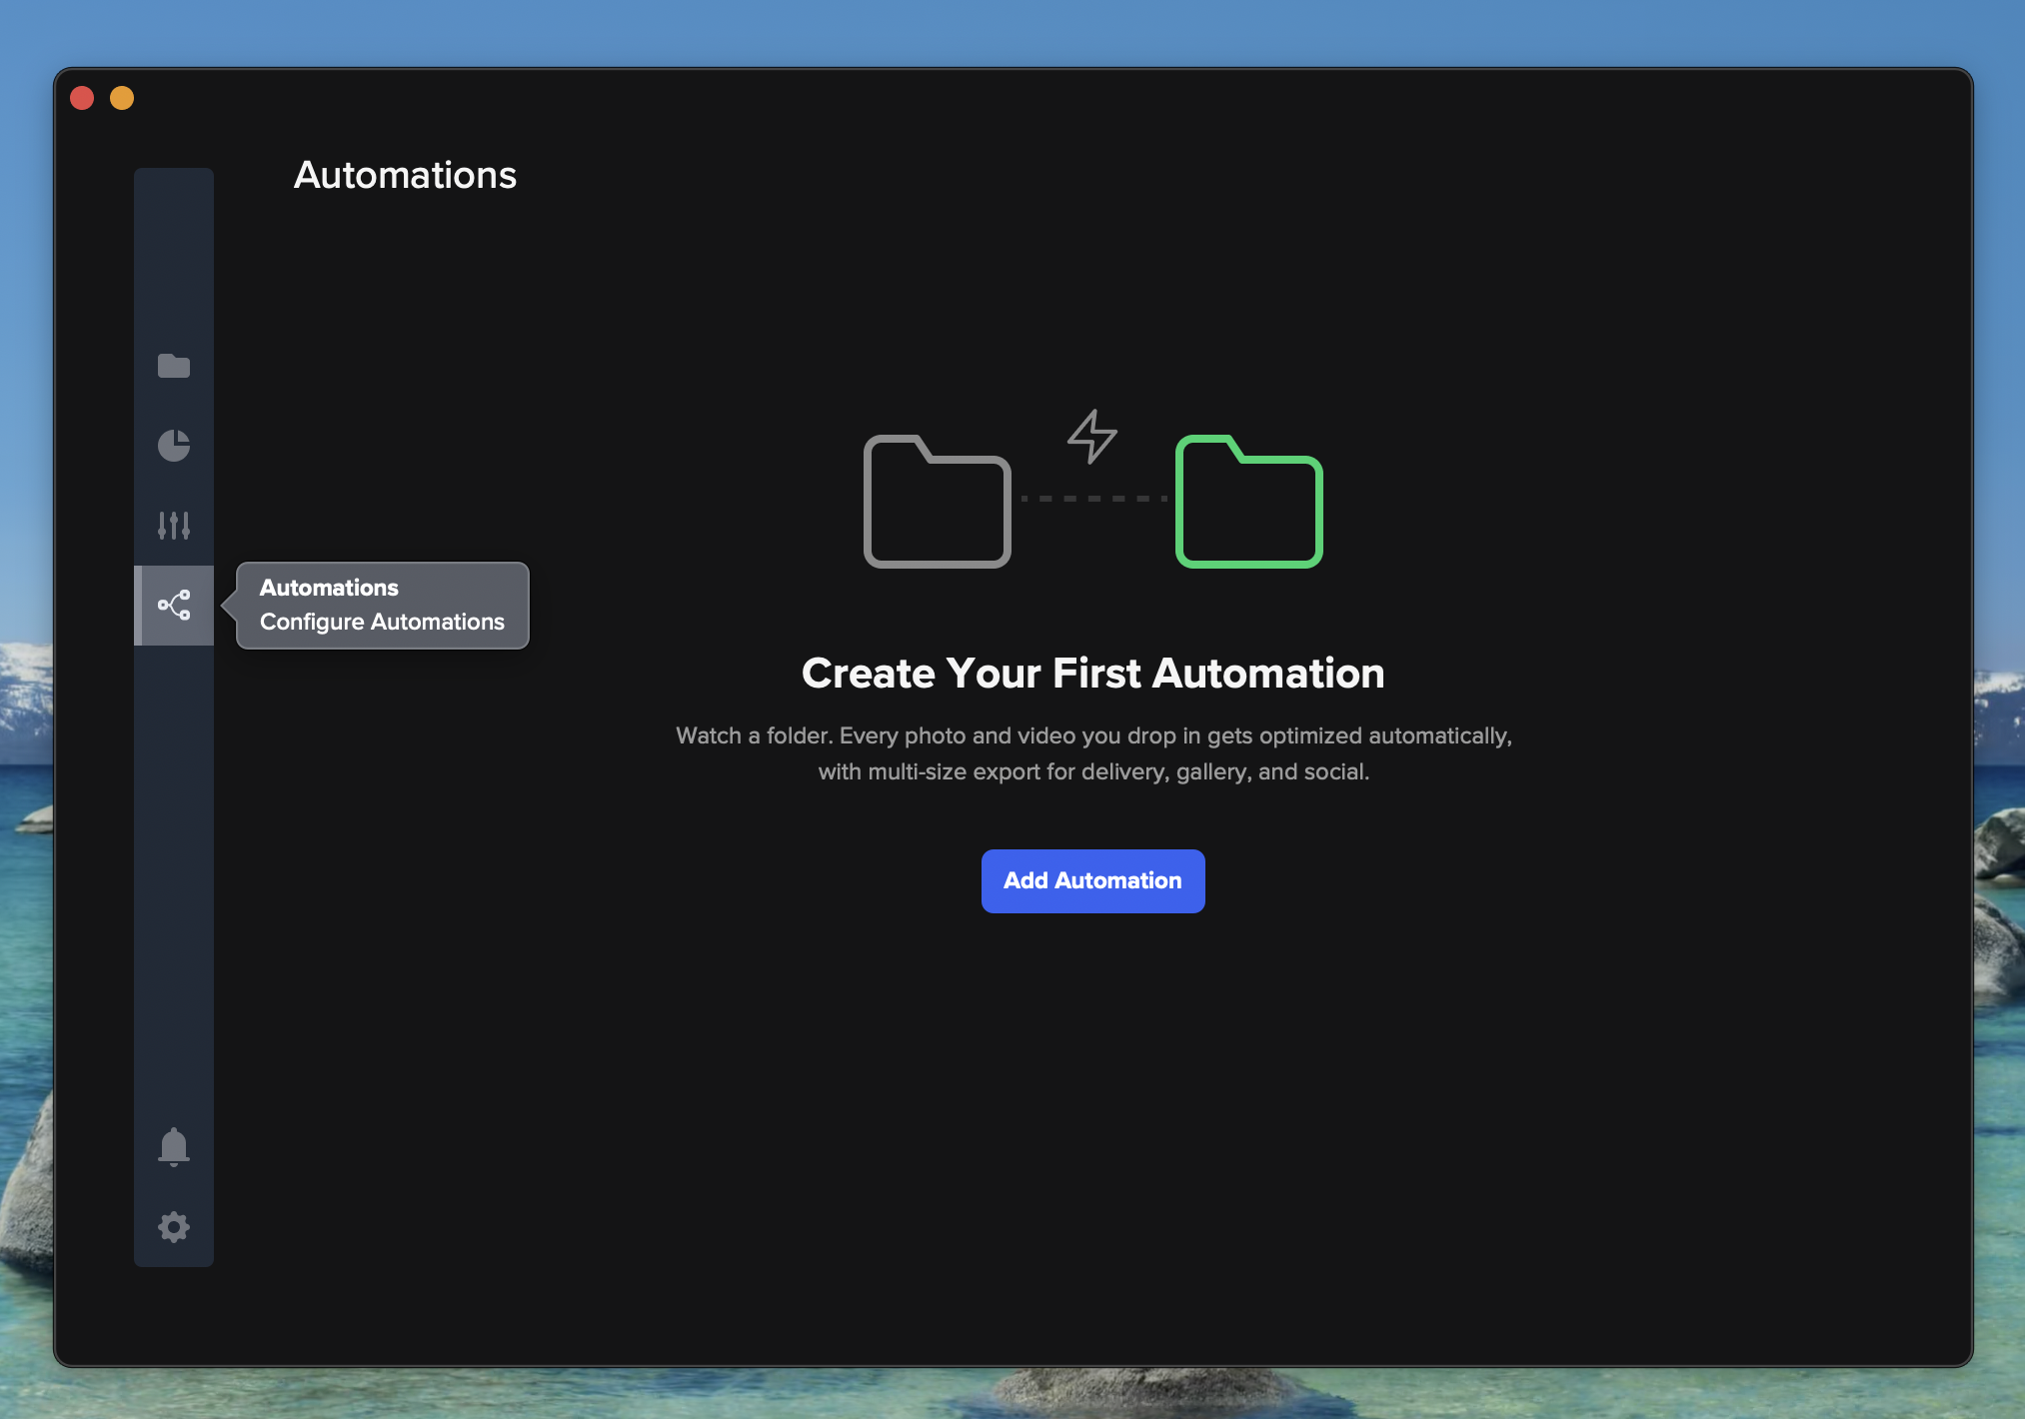2025x1419 pixels.
Task: Click the 'Create Your First Automation' heading
Action: pyautogui.click(x=1092, y=674)
